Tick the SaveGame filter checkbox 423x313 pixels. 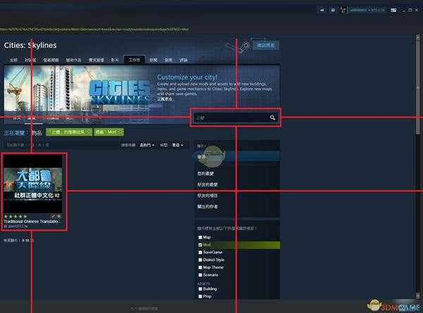point(200,251)
